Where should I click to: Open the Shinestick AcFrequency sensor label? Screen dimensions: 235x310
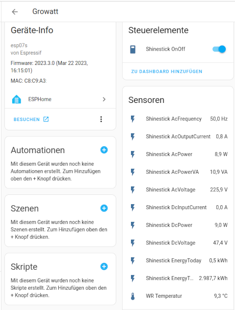click(174, 119)
